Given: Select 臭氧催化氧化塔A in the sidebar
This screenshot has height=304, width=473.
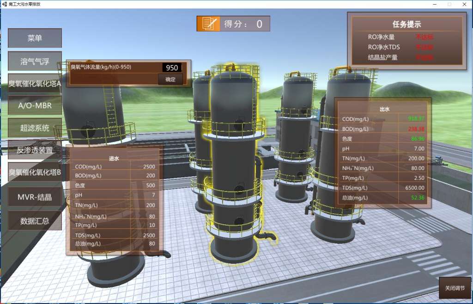Looking at the screenshot, I should 35,84.
